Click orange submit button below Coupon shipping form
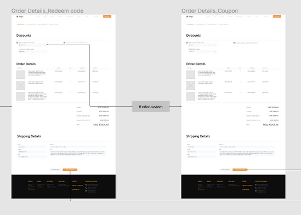301x215 pixels. (240, 170)
